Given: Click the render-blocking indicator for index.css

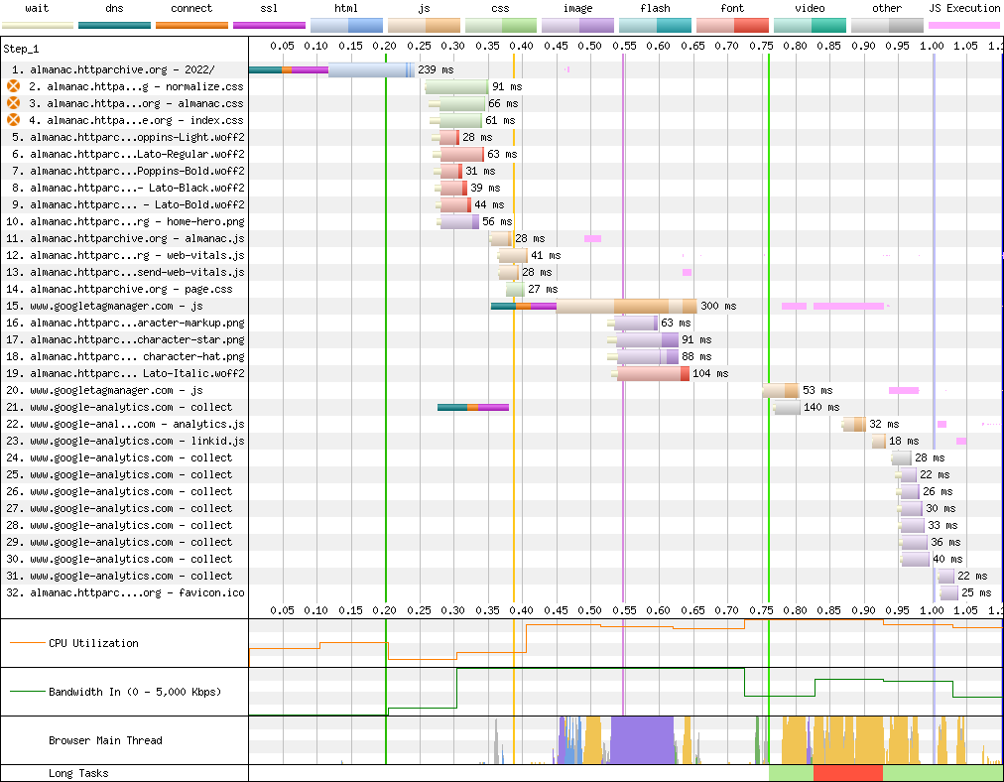Looking at the screenshot, I should (13, 120).
